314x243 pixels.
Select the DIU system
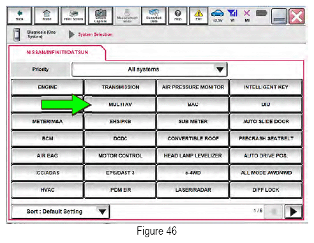(266, 105)
